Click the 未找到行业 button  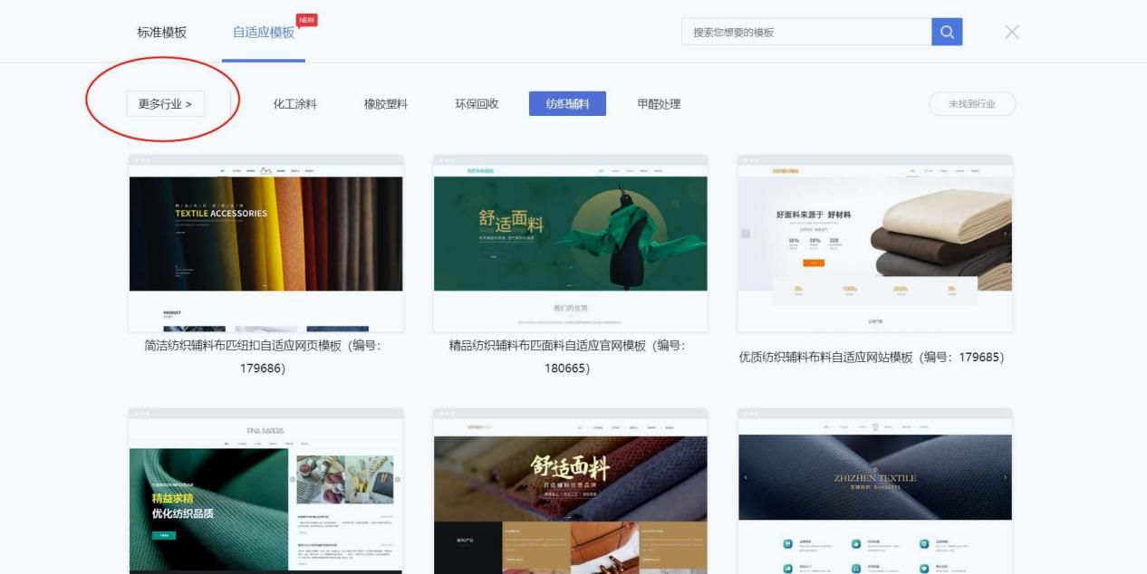[972, 104]
